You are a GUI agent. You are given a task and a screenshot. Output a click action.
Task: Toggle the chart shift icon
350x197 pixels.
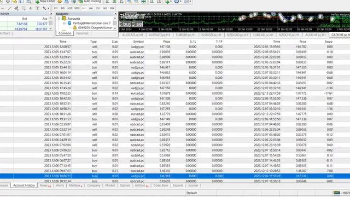click(x=159, y=1)
